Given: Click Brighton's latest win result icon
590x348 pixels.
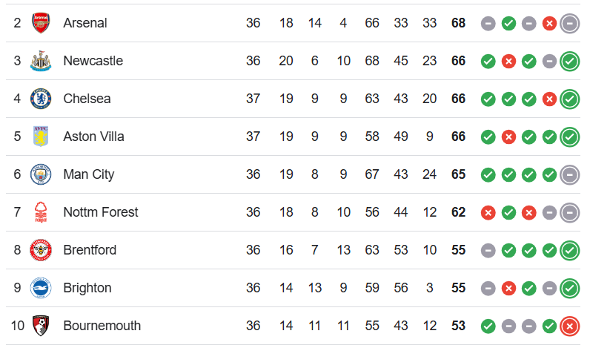Looking at the screenshot, I should pyautogui.click(x=570, y=289).
